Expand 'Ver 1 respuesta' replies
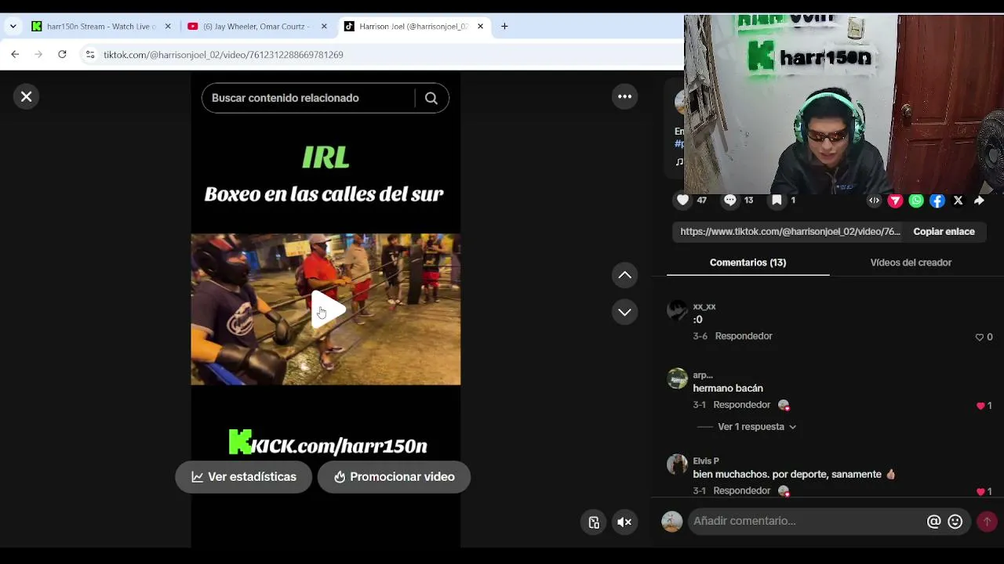 point(757,427)
